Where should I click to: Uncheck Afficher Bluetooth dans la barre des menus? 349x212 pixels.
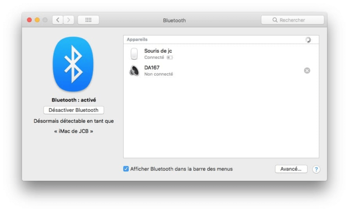pyautogui.click(x=126, y=169)
